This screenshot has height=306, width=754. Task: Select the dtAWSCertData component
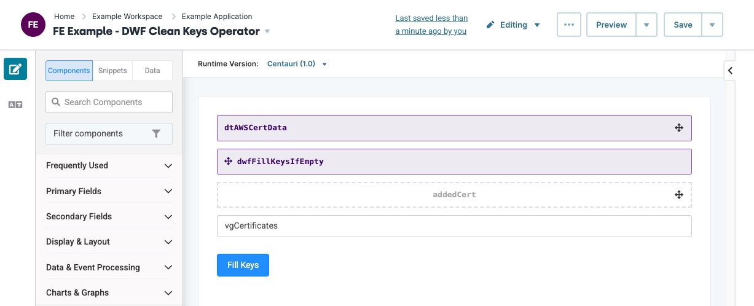click(454, 128)
